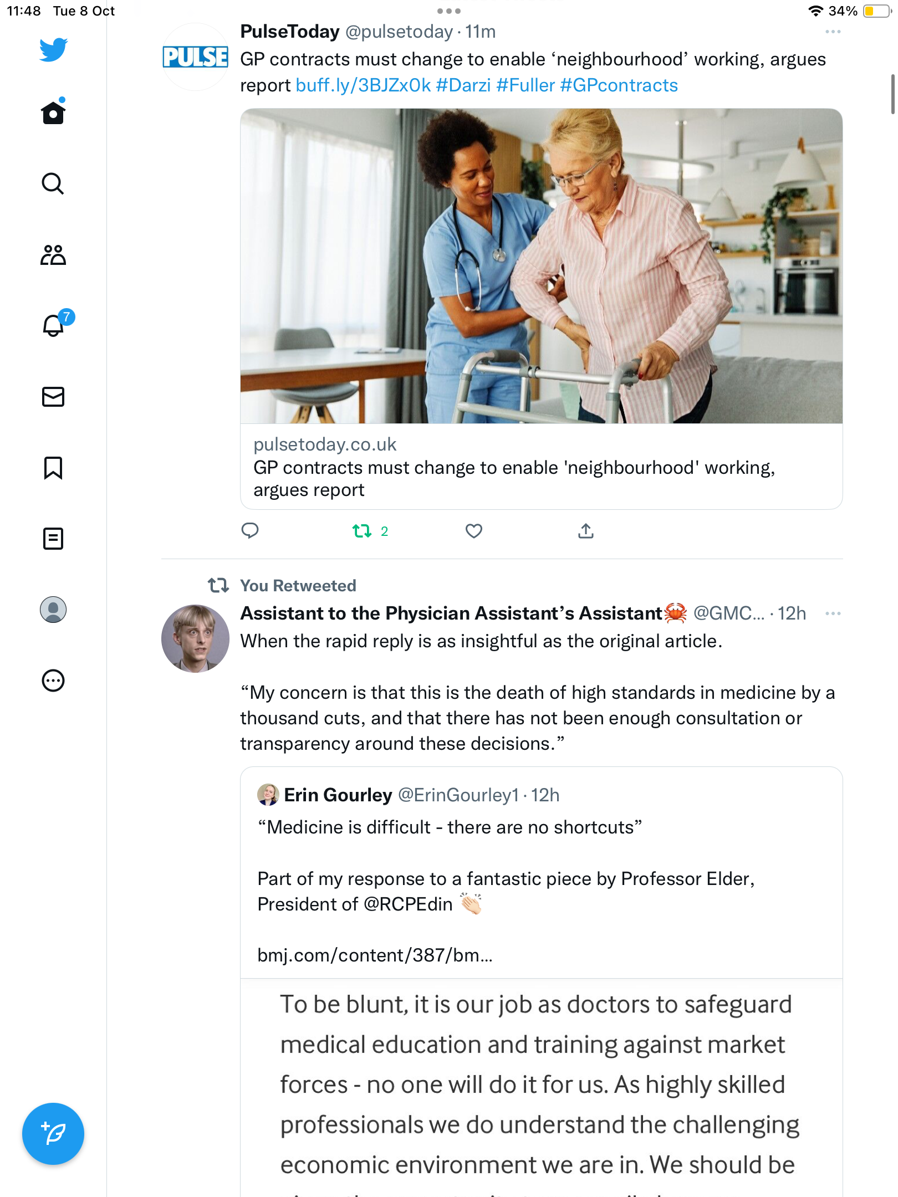Open options menu for Physician Assistant's Assistant tweet
This screenshot has height=1197, width=898.
833,613
